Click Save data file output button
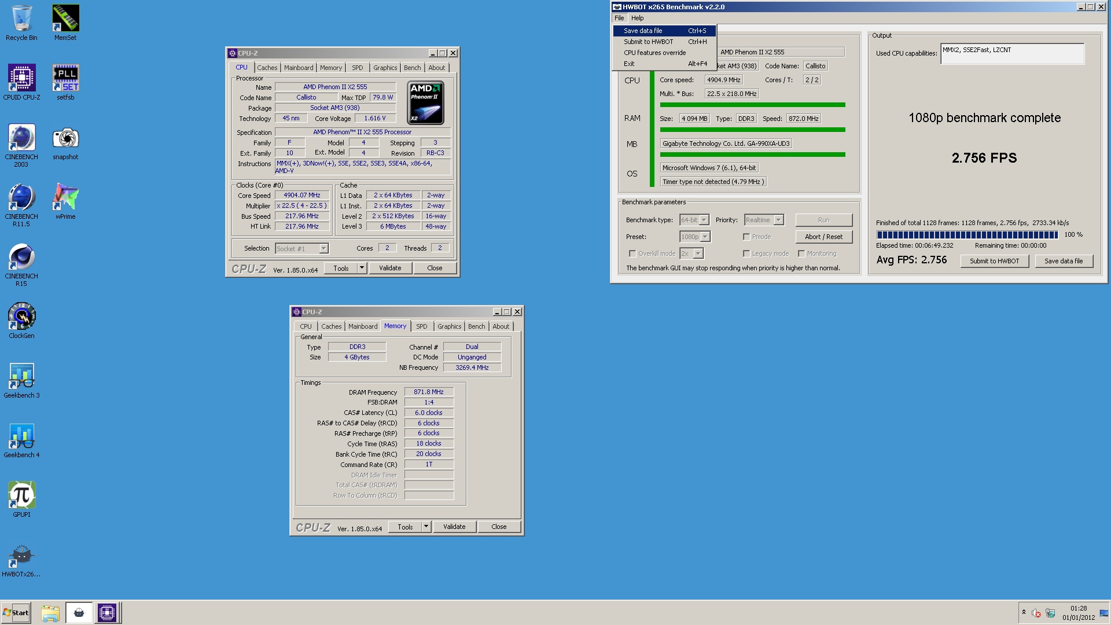The width and height of the screenshot is (1111, 625). [1063, 261]
